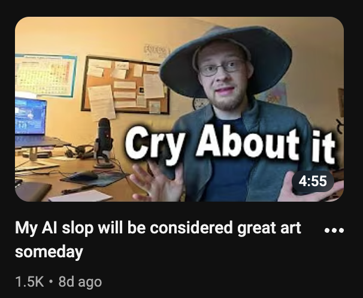This screenshot has height=298, width=363.
Task: Click the computer mouse on the desk
Action: click(85, 177)
